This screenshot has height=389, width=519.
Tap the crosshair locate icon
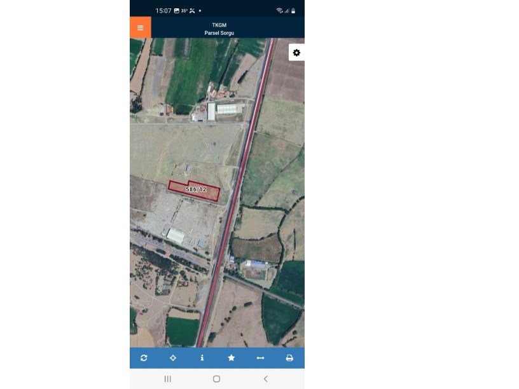pyautogui.click(x=173, y=358)
